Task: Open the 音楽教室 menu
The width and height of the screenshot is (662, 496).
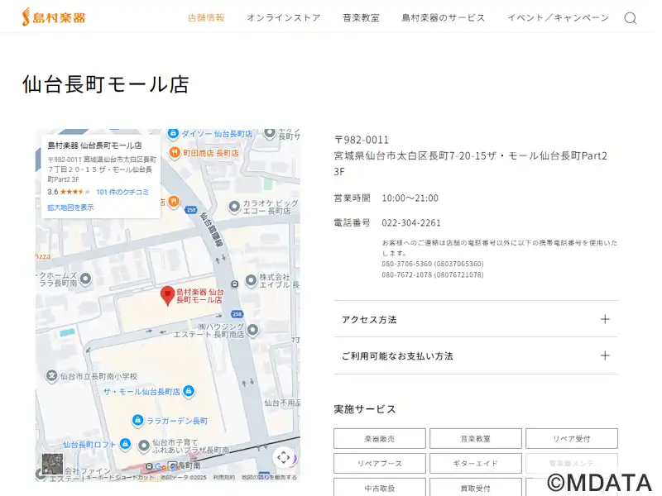Action: (361, 17)
